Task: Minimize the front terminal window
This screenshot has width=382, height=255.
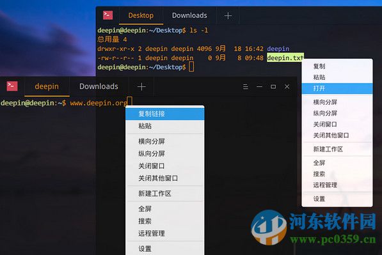Action: 259,86
